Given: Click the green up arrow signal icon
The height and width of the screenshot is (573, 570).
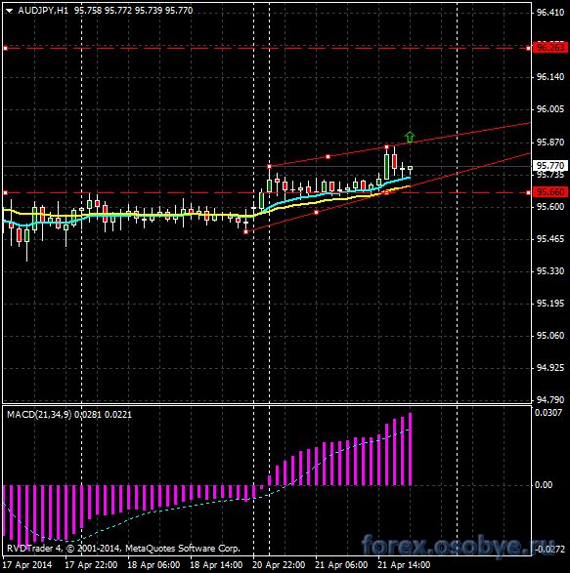Looking at the screenshot, I should (x=410, y=137).
